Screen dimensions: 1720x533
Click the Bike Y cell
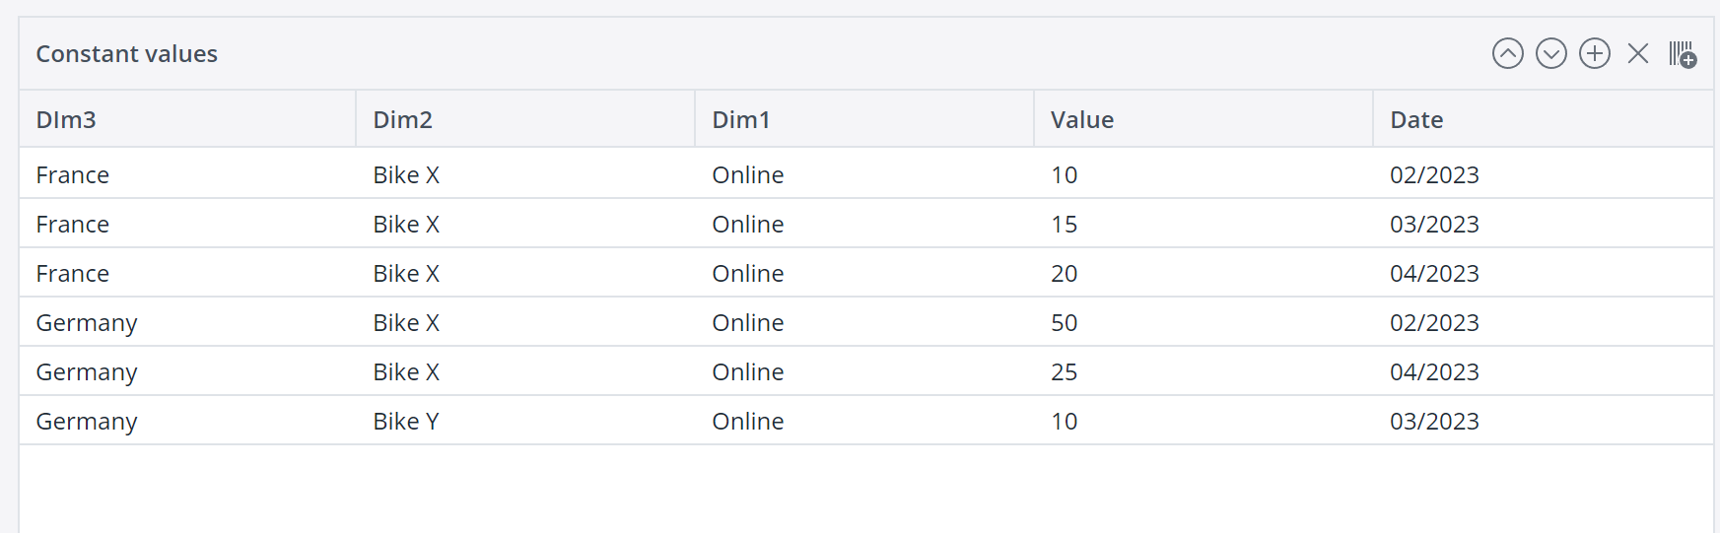405,422
